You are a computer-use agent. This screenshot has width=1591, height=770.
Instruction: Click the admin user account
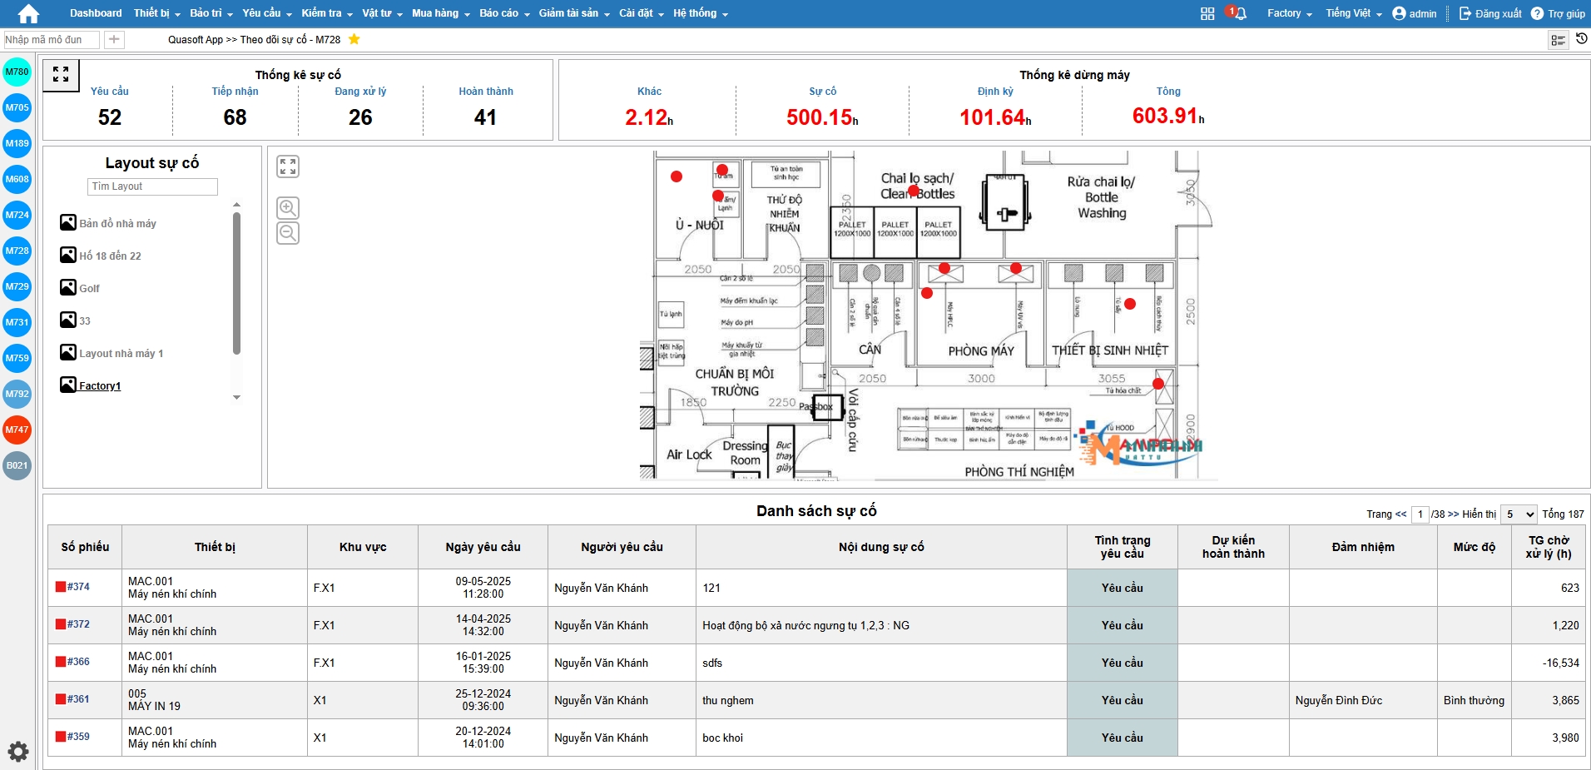coord(1415,13)
